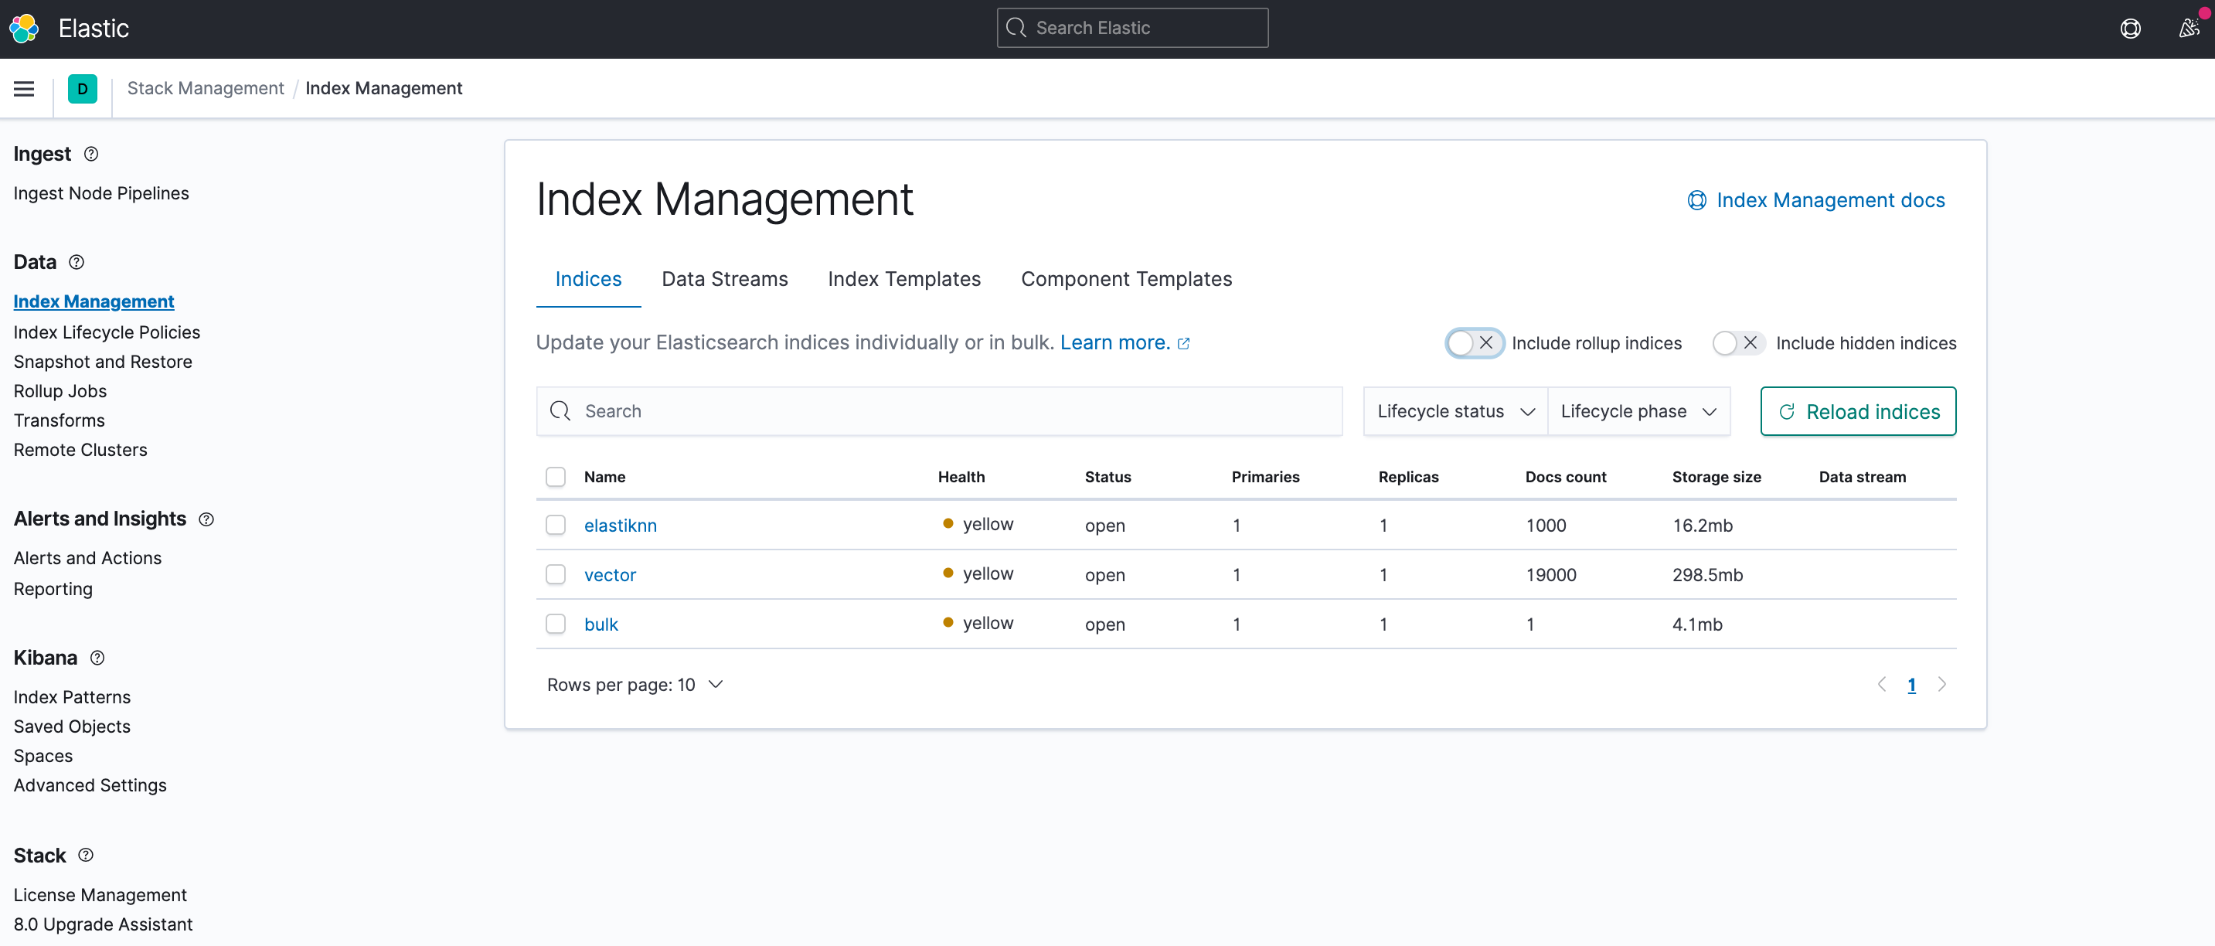Click help icon beside Kibana heading

click(97, 658)
